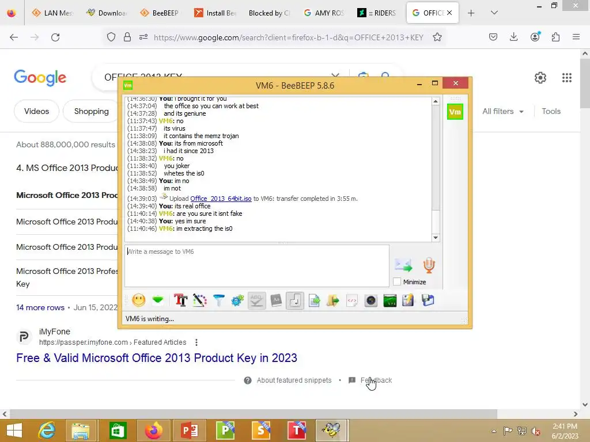The image size is (590, 442).
Task: Click the Google logo
Action: point(40,78)
